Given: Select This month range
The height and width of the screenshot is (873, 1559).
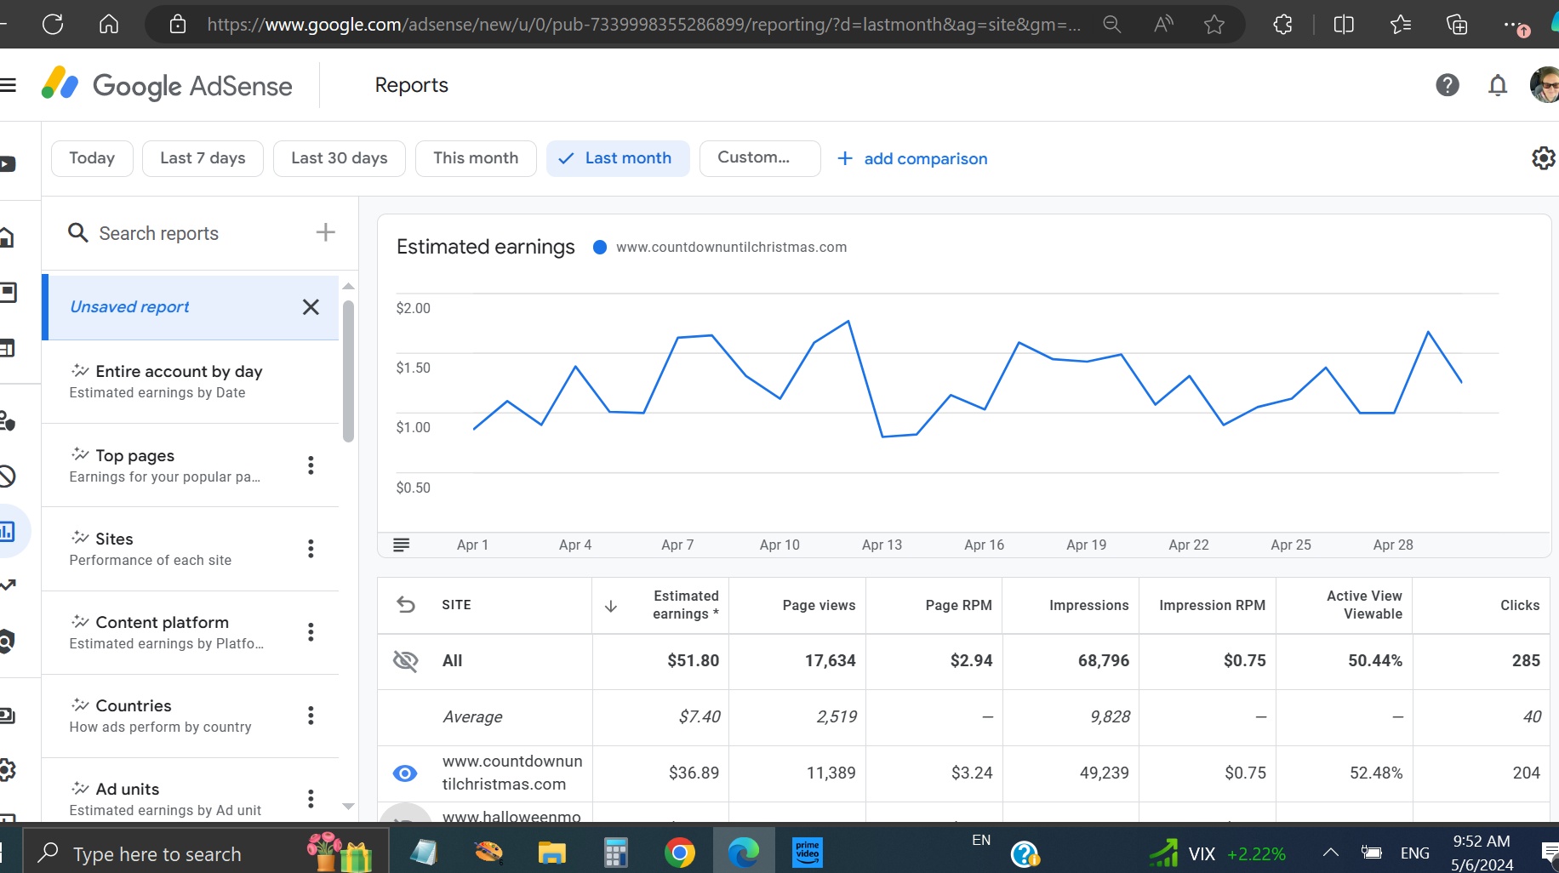Looking at the screenshot, I should pos(476,158).
